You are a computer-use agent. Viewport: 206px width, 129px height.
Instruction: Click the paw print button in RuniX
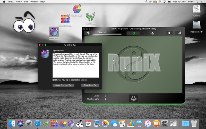coord(133,98)
